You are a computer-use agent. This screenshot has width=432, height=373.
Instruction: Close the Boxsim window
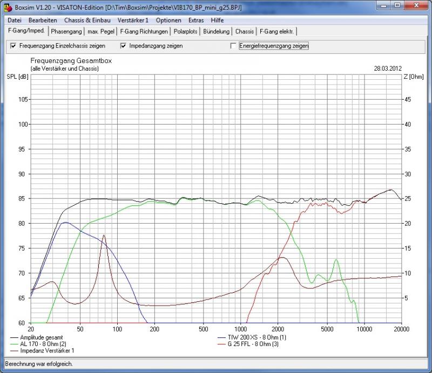[x=417, y=5]
